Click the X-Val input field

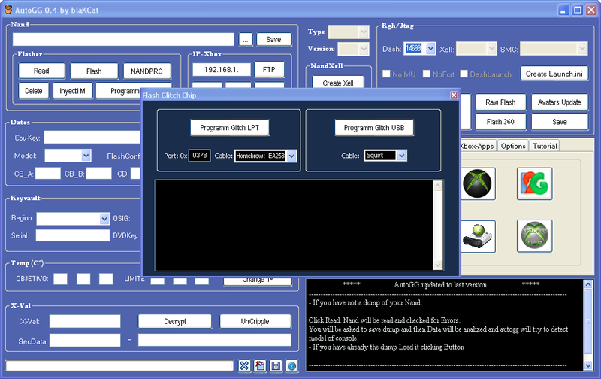tap(85, 321)
